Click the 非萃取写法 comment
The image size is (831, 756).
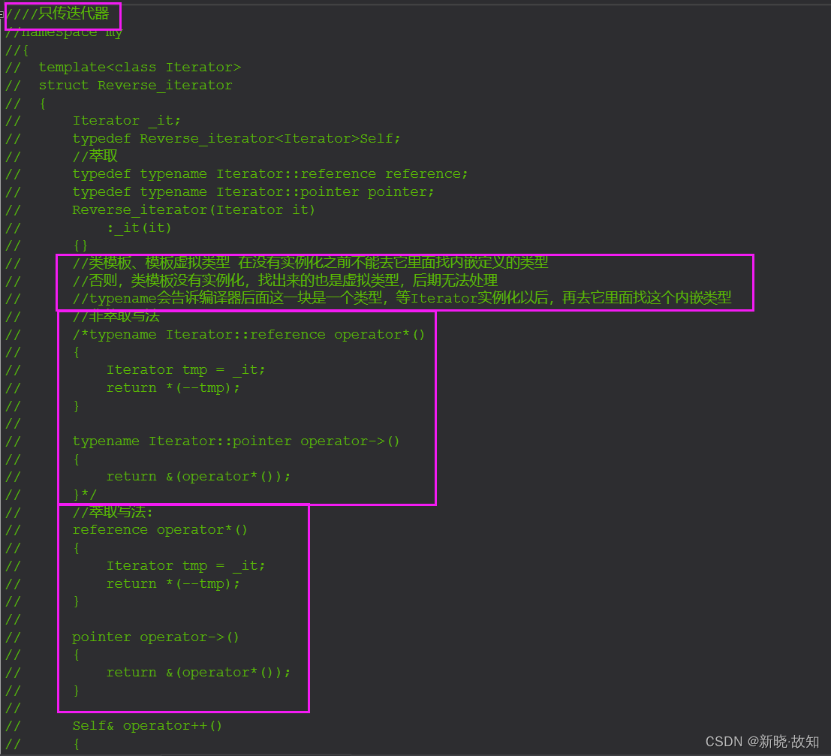(116, 317)
